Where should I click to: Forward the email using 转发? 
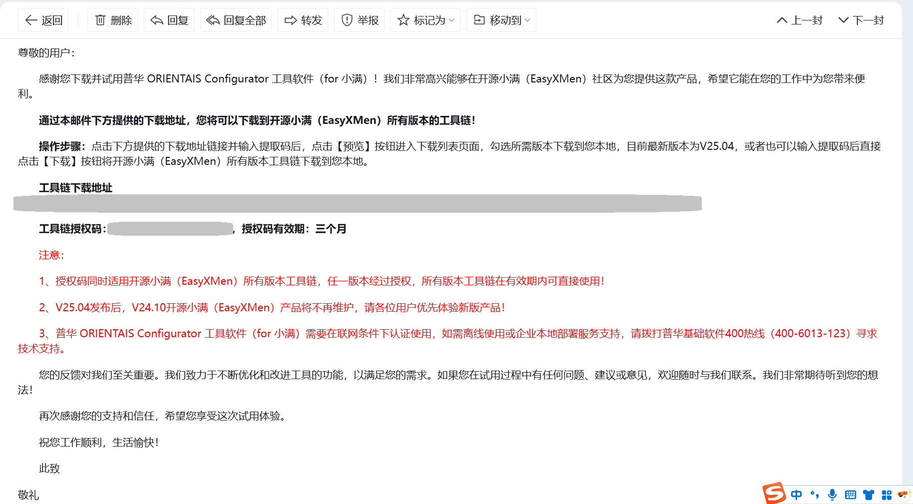point(303,20)
